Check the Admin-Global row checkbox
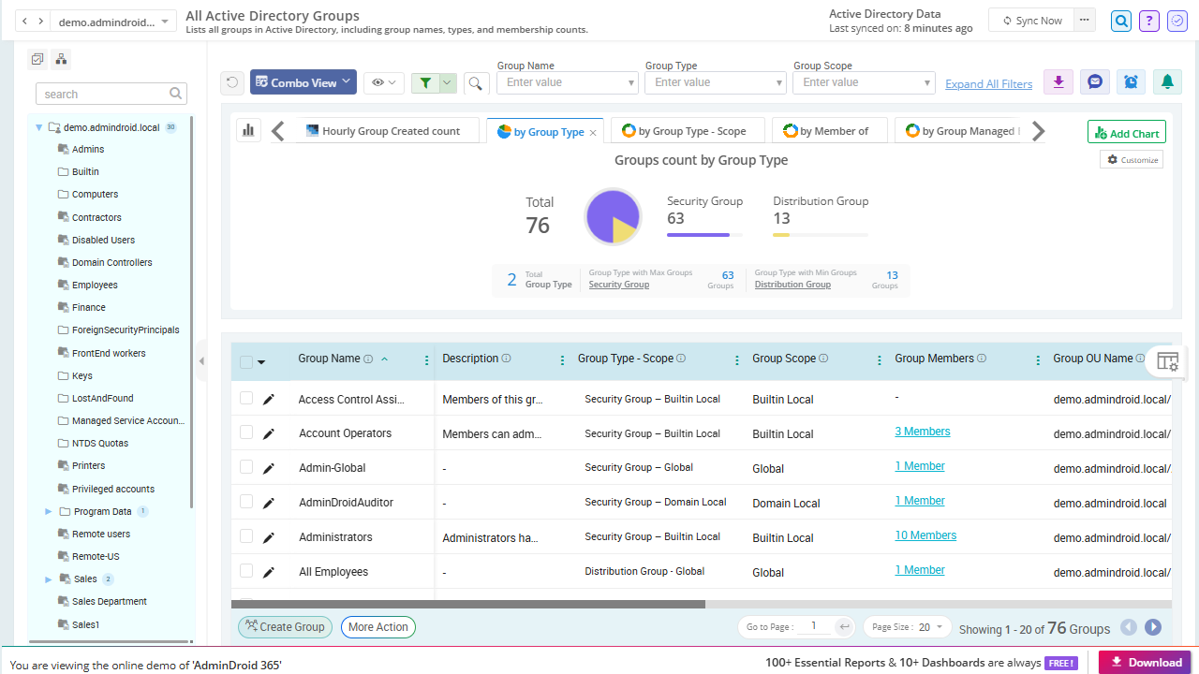 click(x=246, y=467)
